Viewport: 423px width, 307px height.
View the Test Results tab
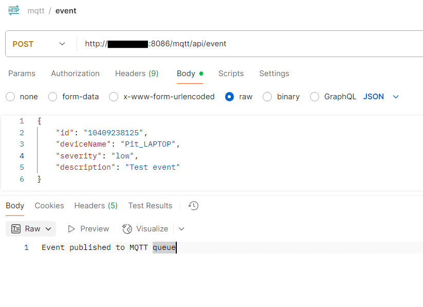tap(150, 206)
